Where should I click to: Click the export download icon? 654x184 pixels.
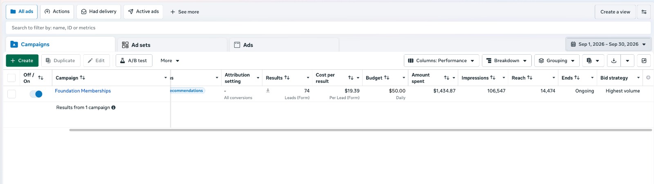pos(614,60)
